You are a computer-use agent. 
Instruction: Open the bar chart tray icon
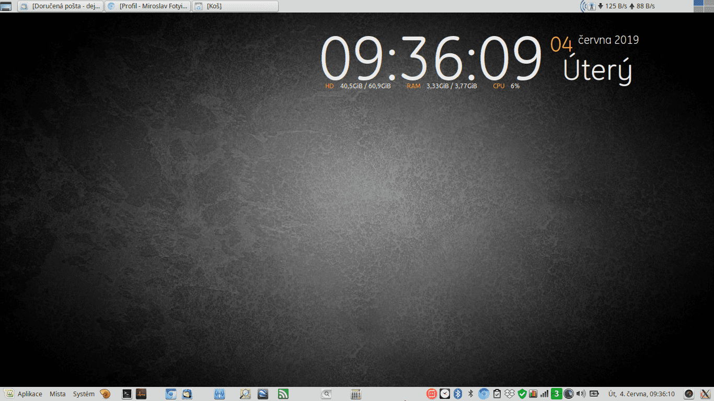click(x=533, y=394)
